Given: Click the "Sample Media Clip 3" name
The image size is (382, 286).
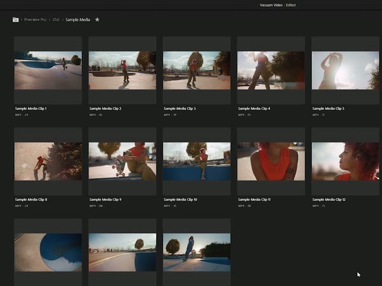Looking at the screenshot, I should pyautogui.click(x=180, y=109).
